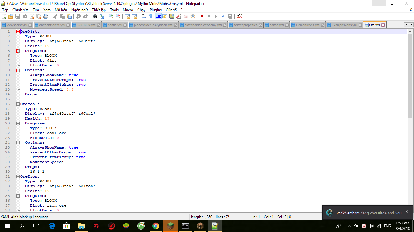
Task: Click the Save All toolbar icon
Action: [x=25, y=16]
